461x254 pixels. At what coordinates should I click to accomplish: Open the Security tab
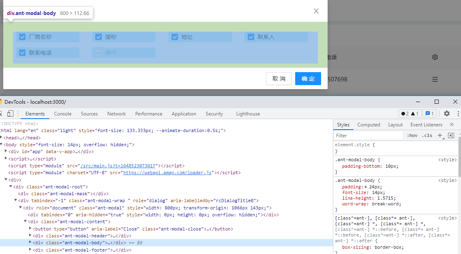pos(214,114)
